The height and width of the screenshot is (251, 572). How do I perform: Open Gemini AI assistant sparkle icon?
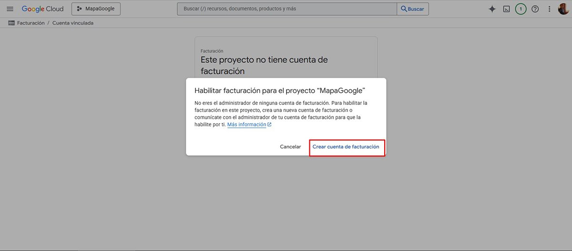point(492,9)
